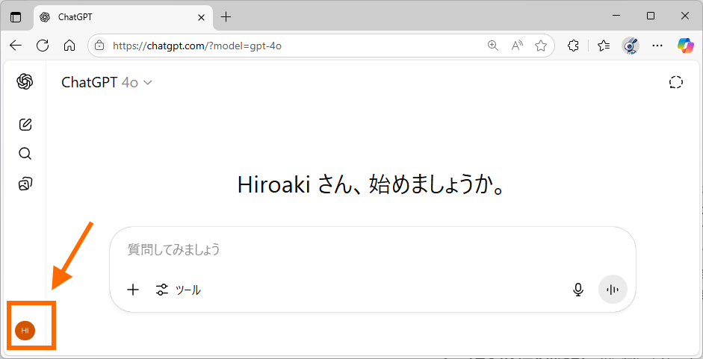Launch the Copilot sidebar icon

[x=685, y=46]
